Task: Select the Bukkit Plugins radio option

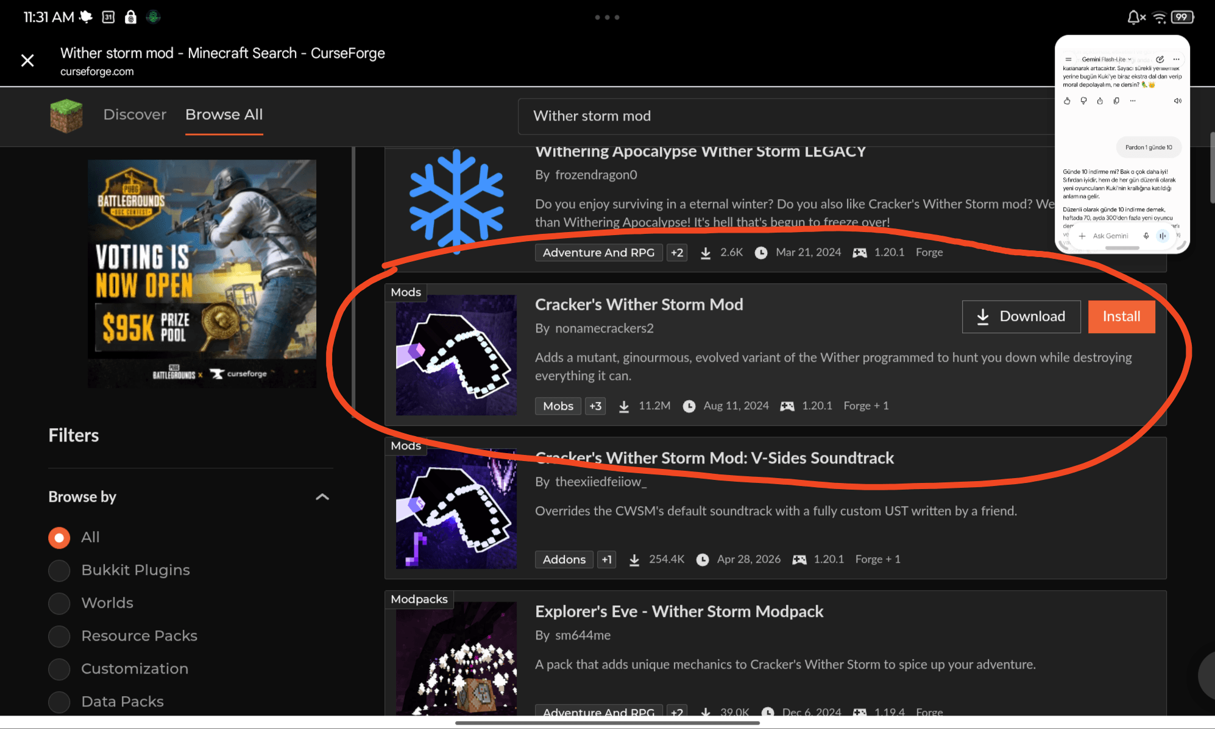Action: [x=59, y=570]
